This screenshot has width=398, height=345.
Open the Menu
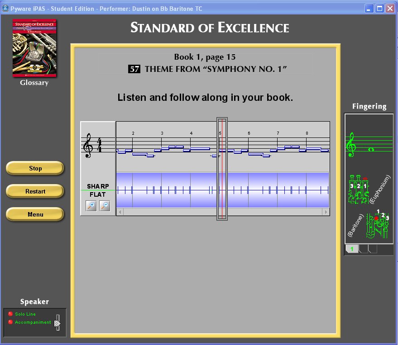34,213
